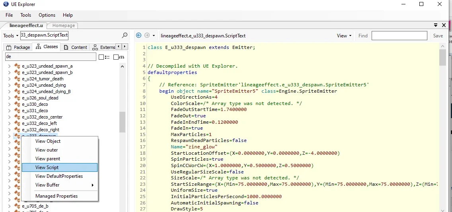Switch to the lineageeffect.u document tab

pyautogui.click(x=25, y=25)
